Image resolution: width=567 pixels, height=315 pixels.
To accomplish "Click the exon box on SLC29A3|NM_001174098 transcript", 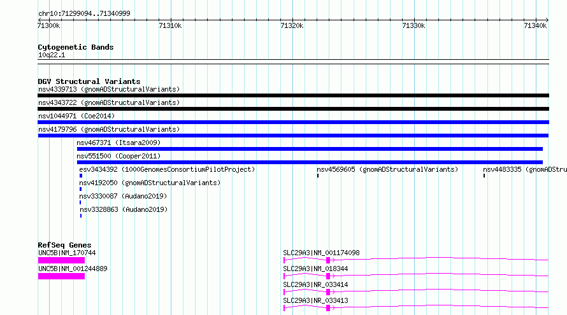I will pyautogui.click(x=328, y=260).
